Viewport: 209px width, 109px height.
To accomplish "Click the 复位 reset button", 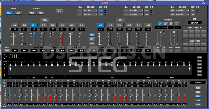I will (x=198, y=88).
